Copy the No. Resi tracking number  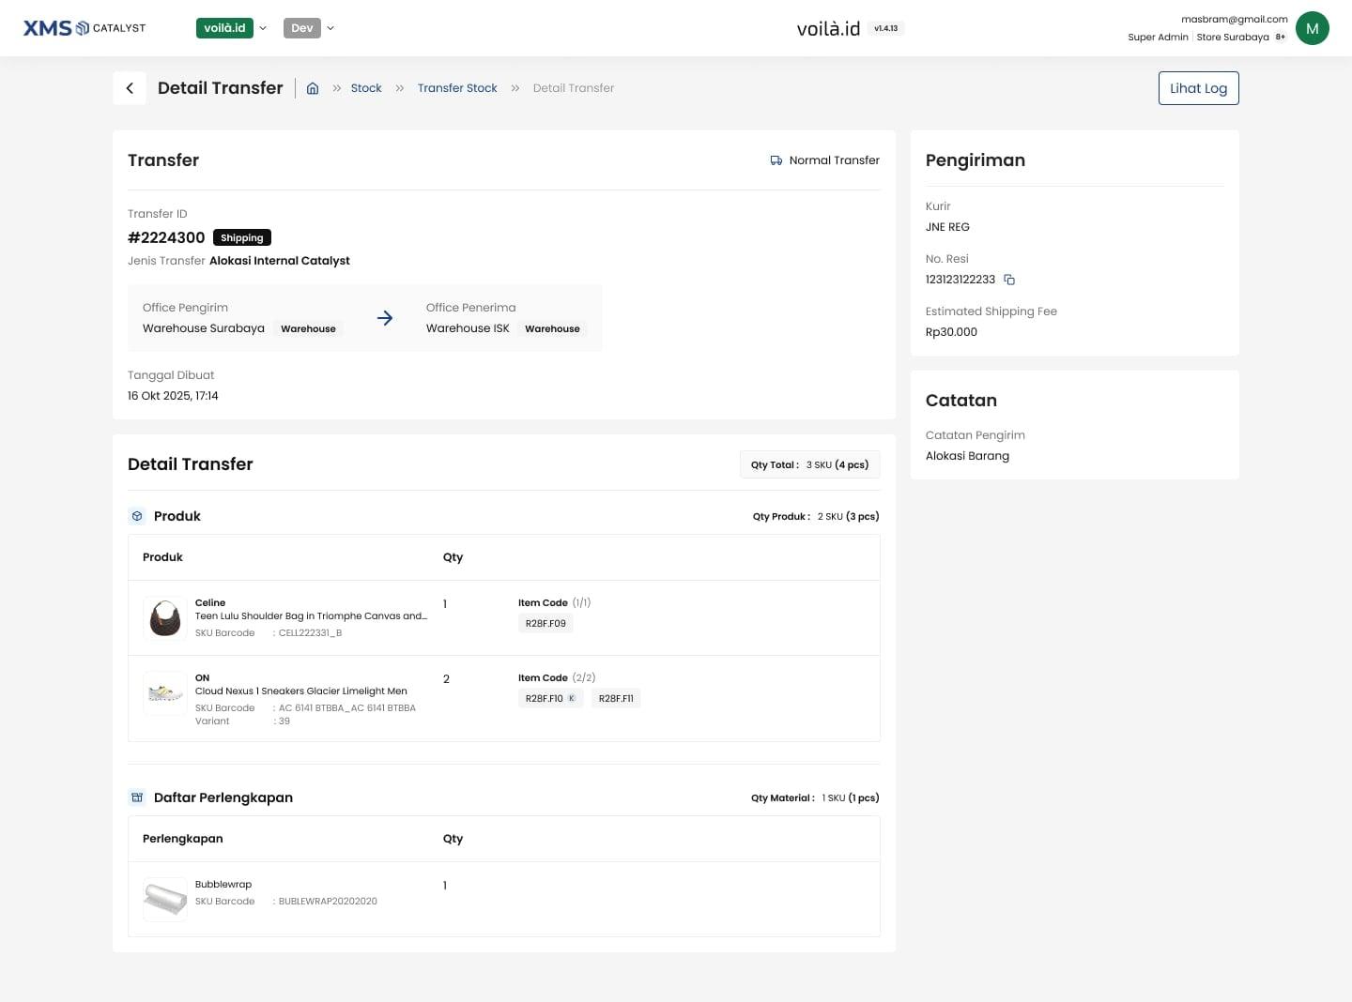(x=1009, y=280)
